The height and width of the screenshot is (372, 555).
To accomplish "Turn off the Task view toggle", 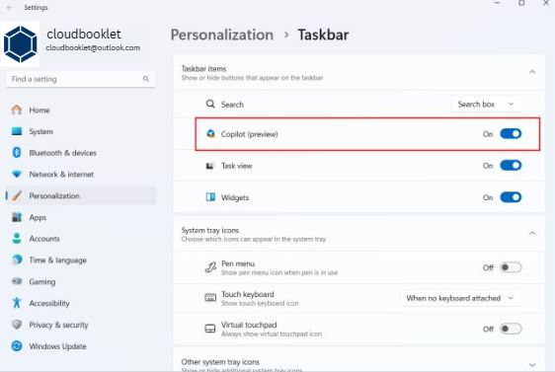I will (511, 166).
